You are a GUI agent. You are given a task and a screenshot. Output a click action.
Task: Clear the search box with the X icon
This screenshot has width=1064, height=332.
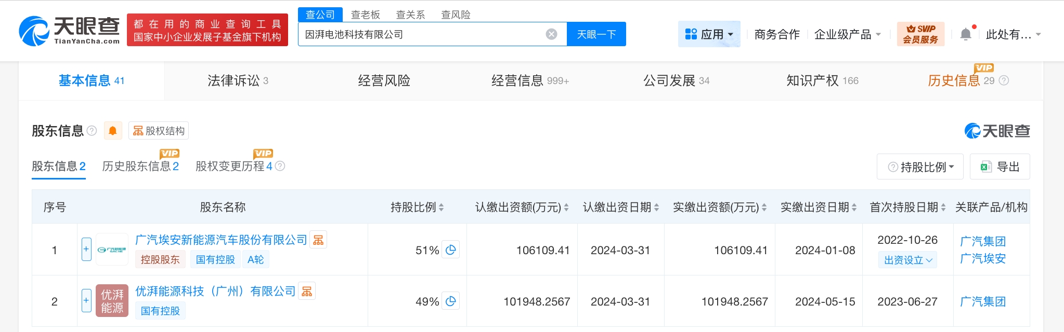tap(551, 34)
